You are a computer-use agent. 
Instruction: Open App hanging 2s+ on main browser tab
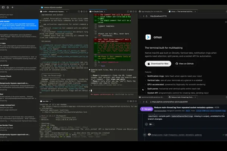pyautogui.click(x=152, y=12)
